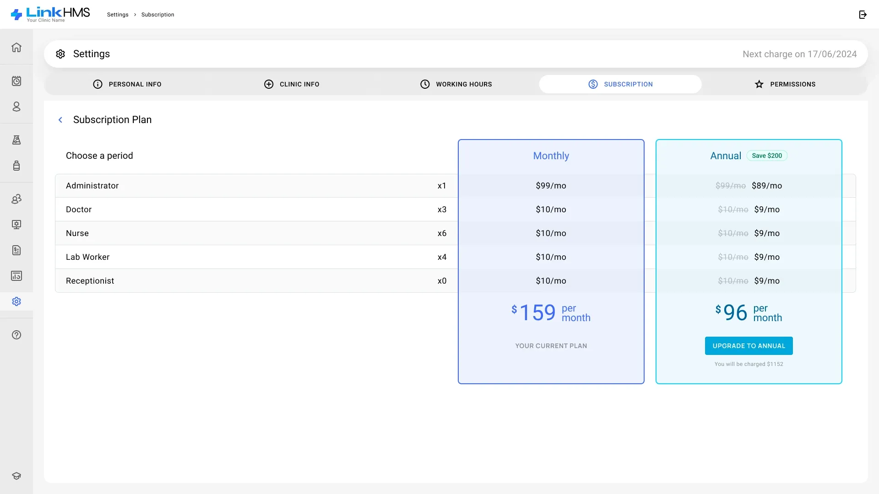Open the documents invoice icon in sidebar
The height and width of the screenshot is (494, 879).
click(x=16, y=250)
